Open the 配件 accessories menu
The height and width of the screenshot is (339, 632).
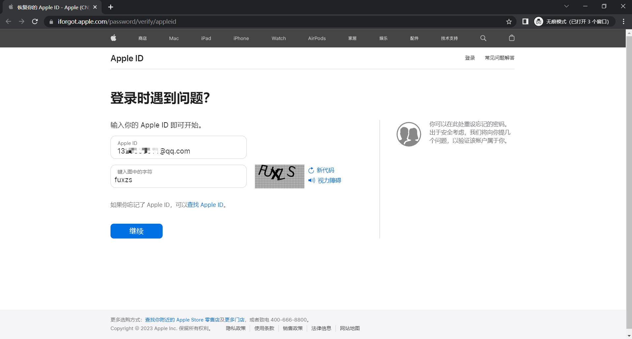(414, 38)
